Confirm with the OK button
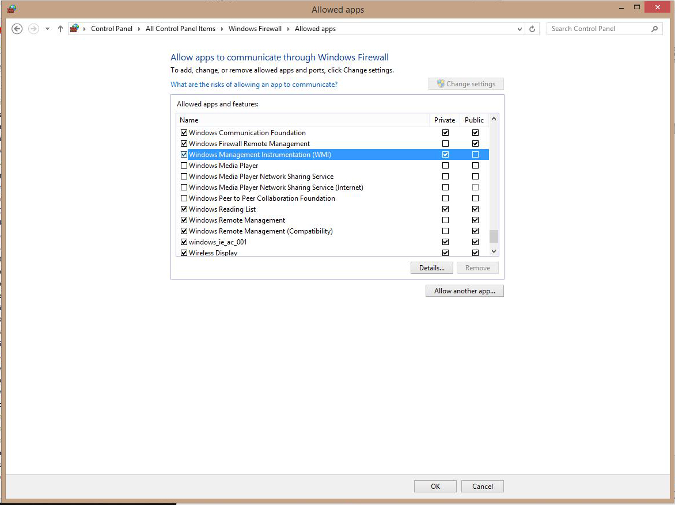675x505 pixels. point(435,486)
